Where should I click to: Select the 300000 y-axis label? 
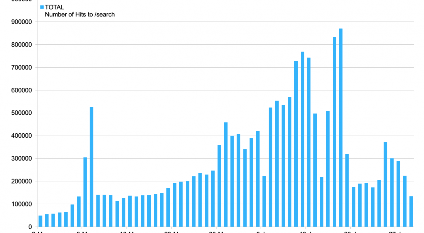tap(22, 158)
